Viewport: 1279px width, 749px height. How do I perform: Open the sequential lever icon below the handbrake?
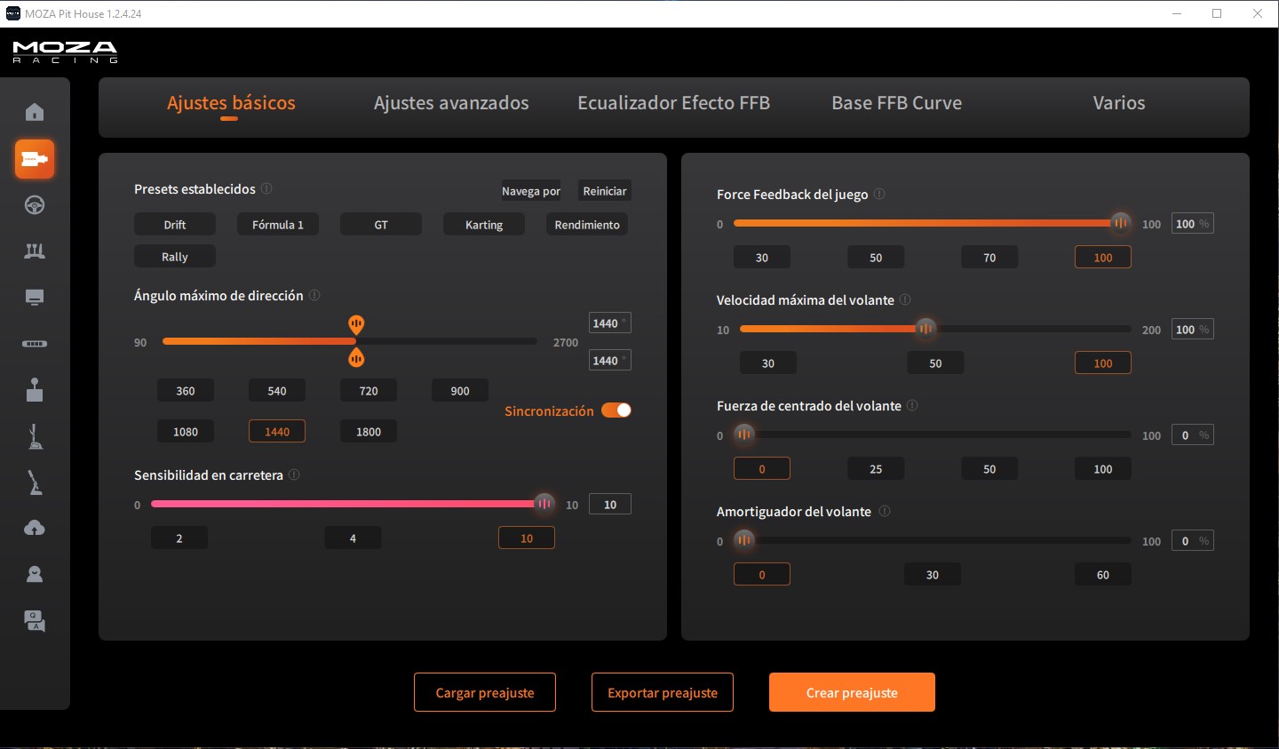(35, 482)
